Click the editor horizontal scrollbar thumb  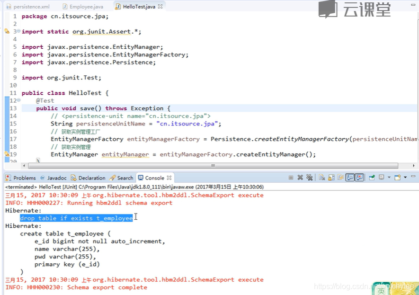(x=213, y=166)
